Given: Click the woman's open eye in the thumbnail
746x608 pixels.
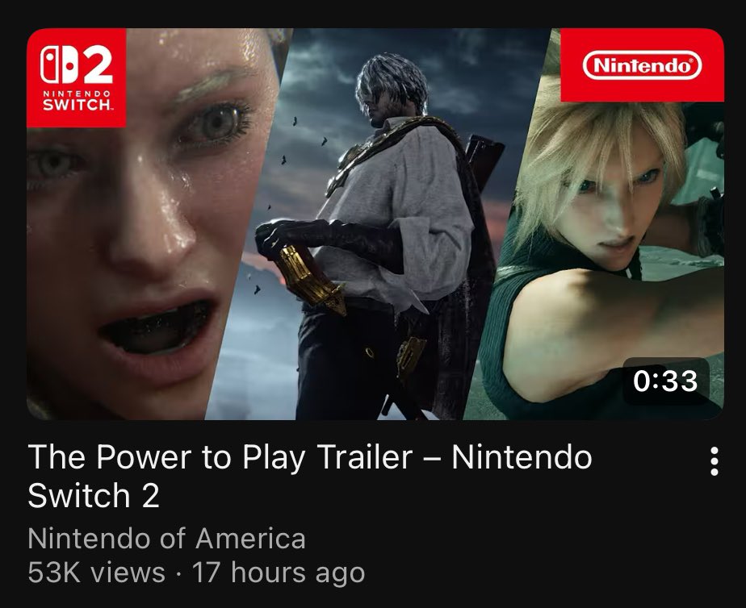Looking at the screenshot, I should pos(216,123).
